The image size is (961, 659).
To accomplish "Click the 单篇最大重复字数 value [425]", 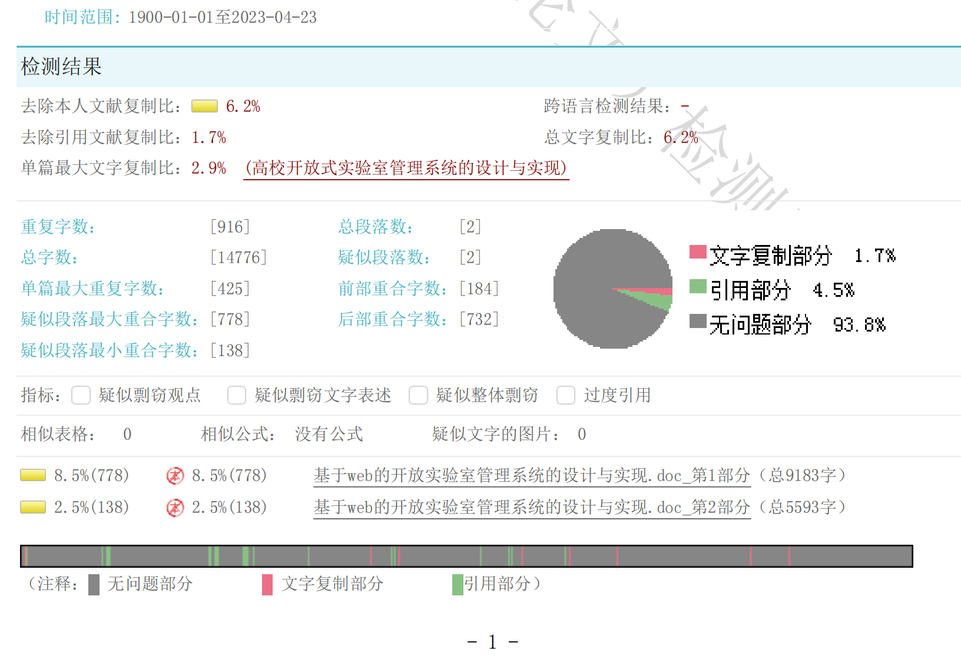I will click(230, 289).
